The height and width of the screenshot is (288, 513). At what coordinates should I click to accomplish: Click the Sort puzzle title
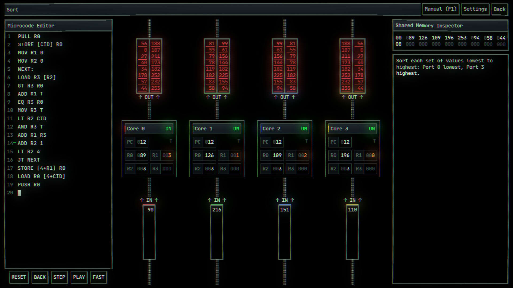[x=13, y=10]
